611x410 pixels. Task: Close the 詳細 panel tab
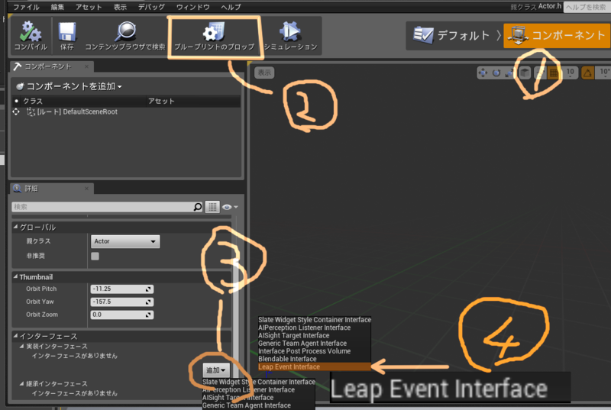[x=86, y=189]
